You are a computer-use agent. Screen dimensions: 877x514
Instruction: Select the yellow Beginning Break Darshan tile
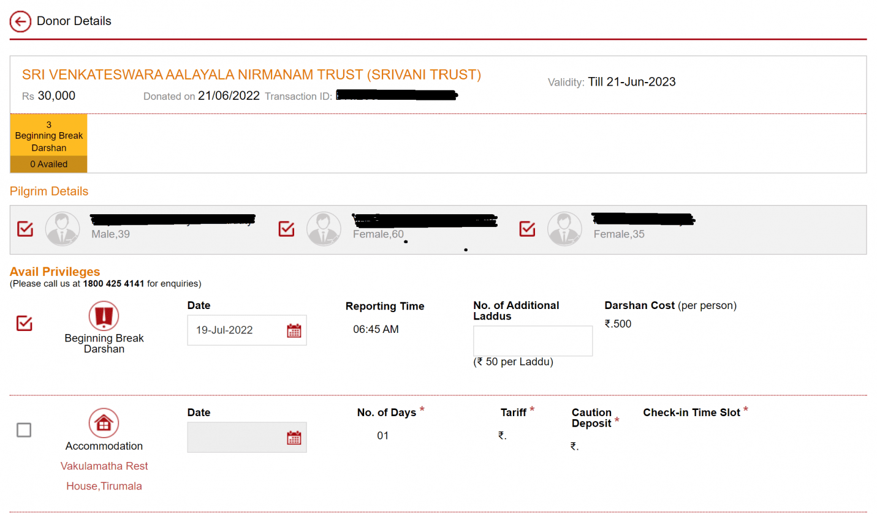coord(48,136)
